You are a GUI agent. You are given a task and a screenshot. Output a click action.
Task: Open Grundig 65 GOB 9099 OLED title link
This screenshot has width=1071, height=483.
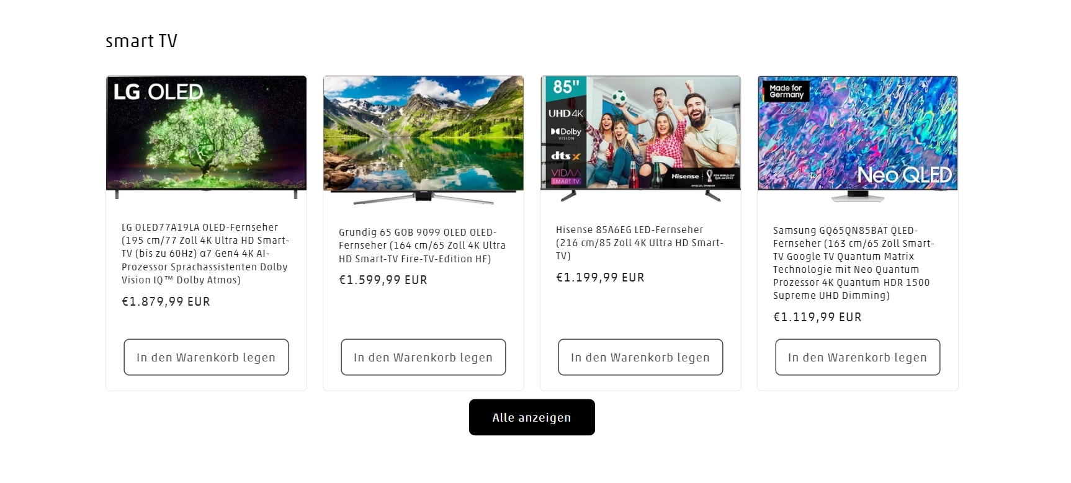click(423, 246)
